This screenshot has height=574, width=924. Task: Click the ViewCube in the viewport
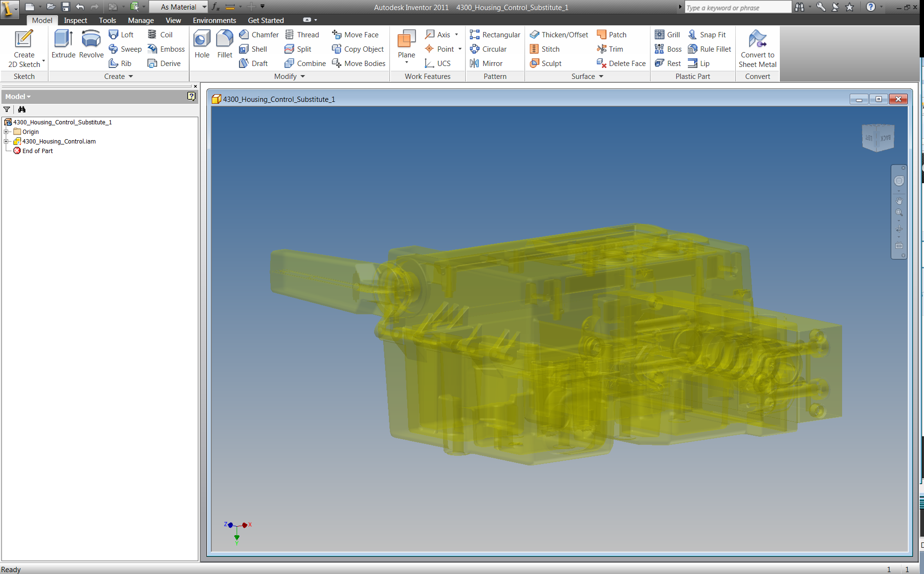(x=877, y=138)
